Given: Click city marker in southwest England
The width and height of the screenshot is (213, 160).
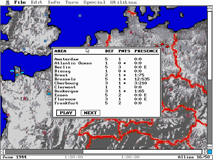Looking at the screenshot, I should click(24, 49).
